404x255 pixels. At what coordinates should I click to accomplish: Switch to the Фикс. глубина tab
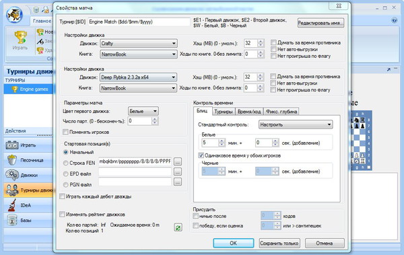point(281,112)
